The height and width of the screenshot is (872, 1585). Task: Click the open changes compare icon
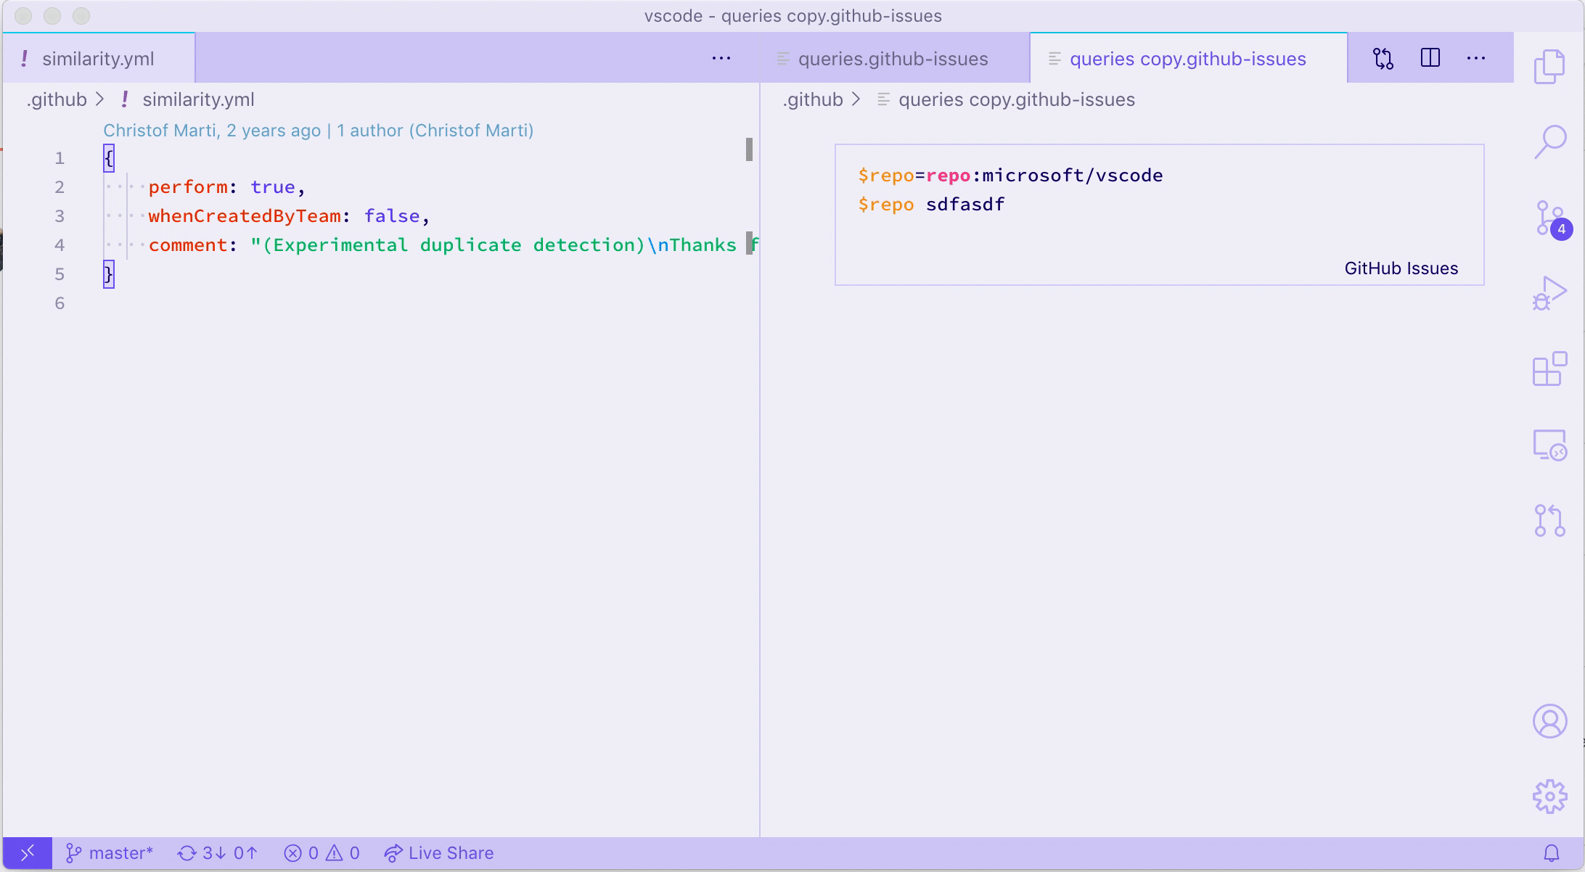[x=1383, y=58]
